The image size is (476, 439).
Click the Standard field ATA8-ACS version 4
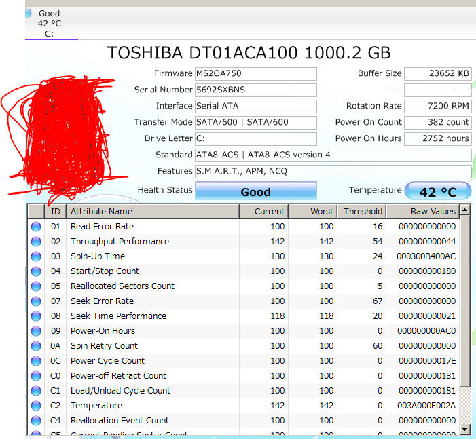[x=333, y=155]
